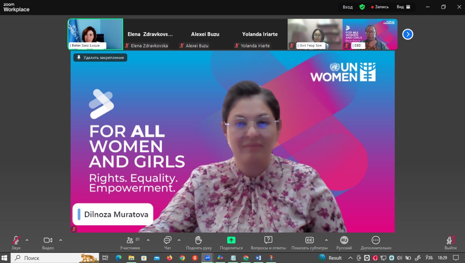Expand chat options arrow beside Чат
The height and width of the screenshot is (263, 465).
(179, 240)
